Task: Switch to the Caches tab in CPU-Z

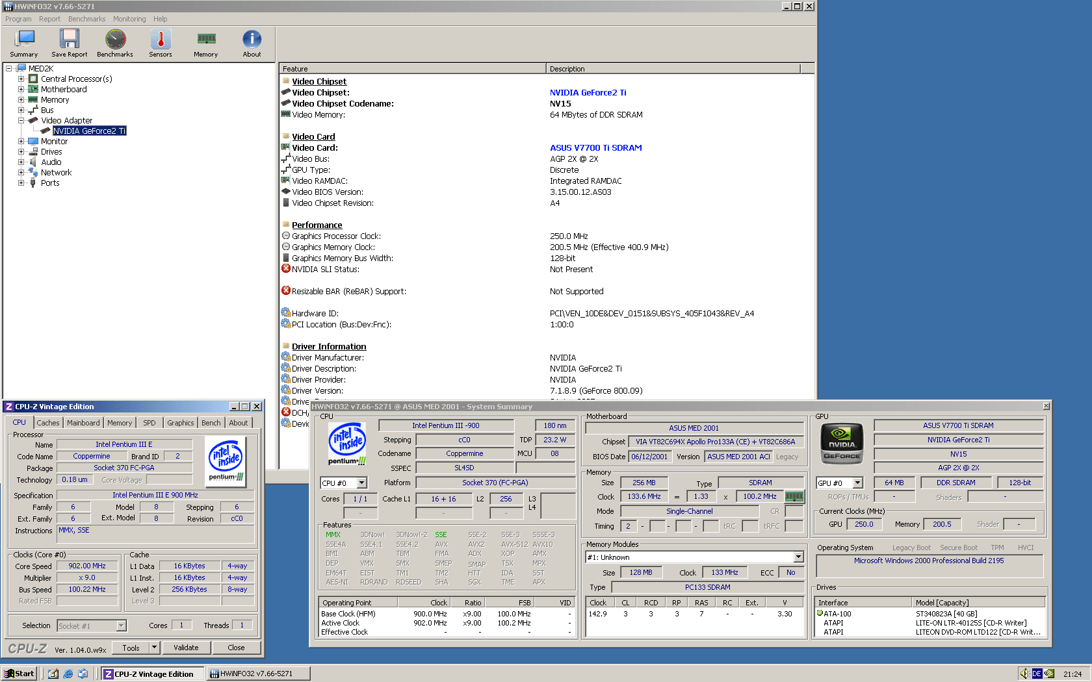Action: [x=48, y=423]
